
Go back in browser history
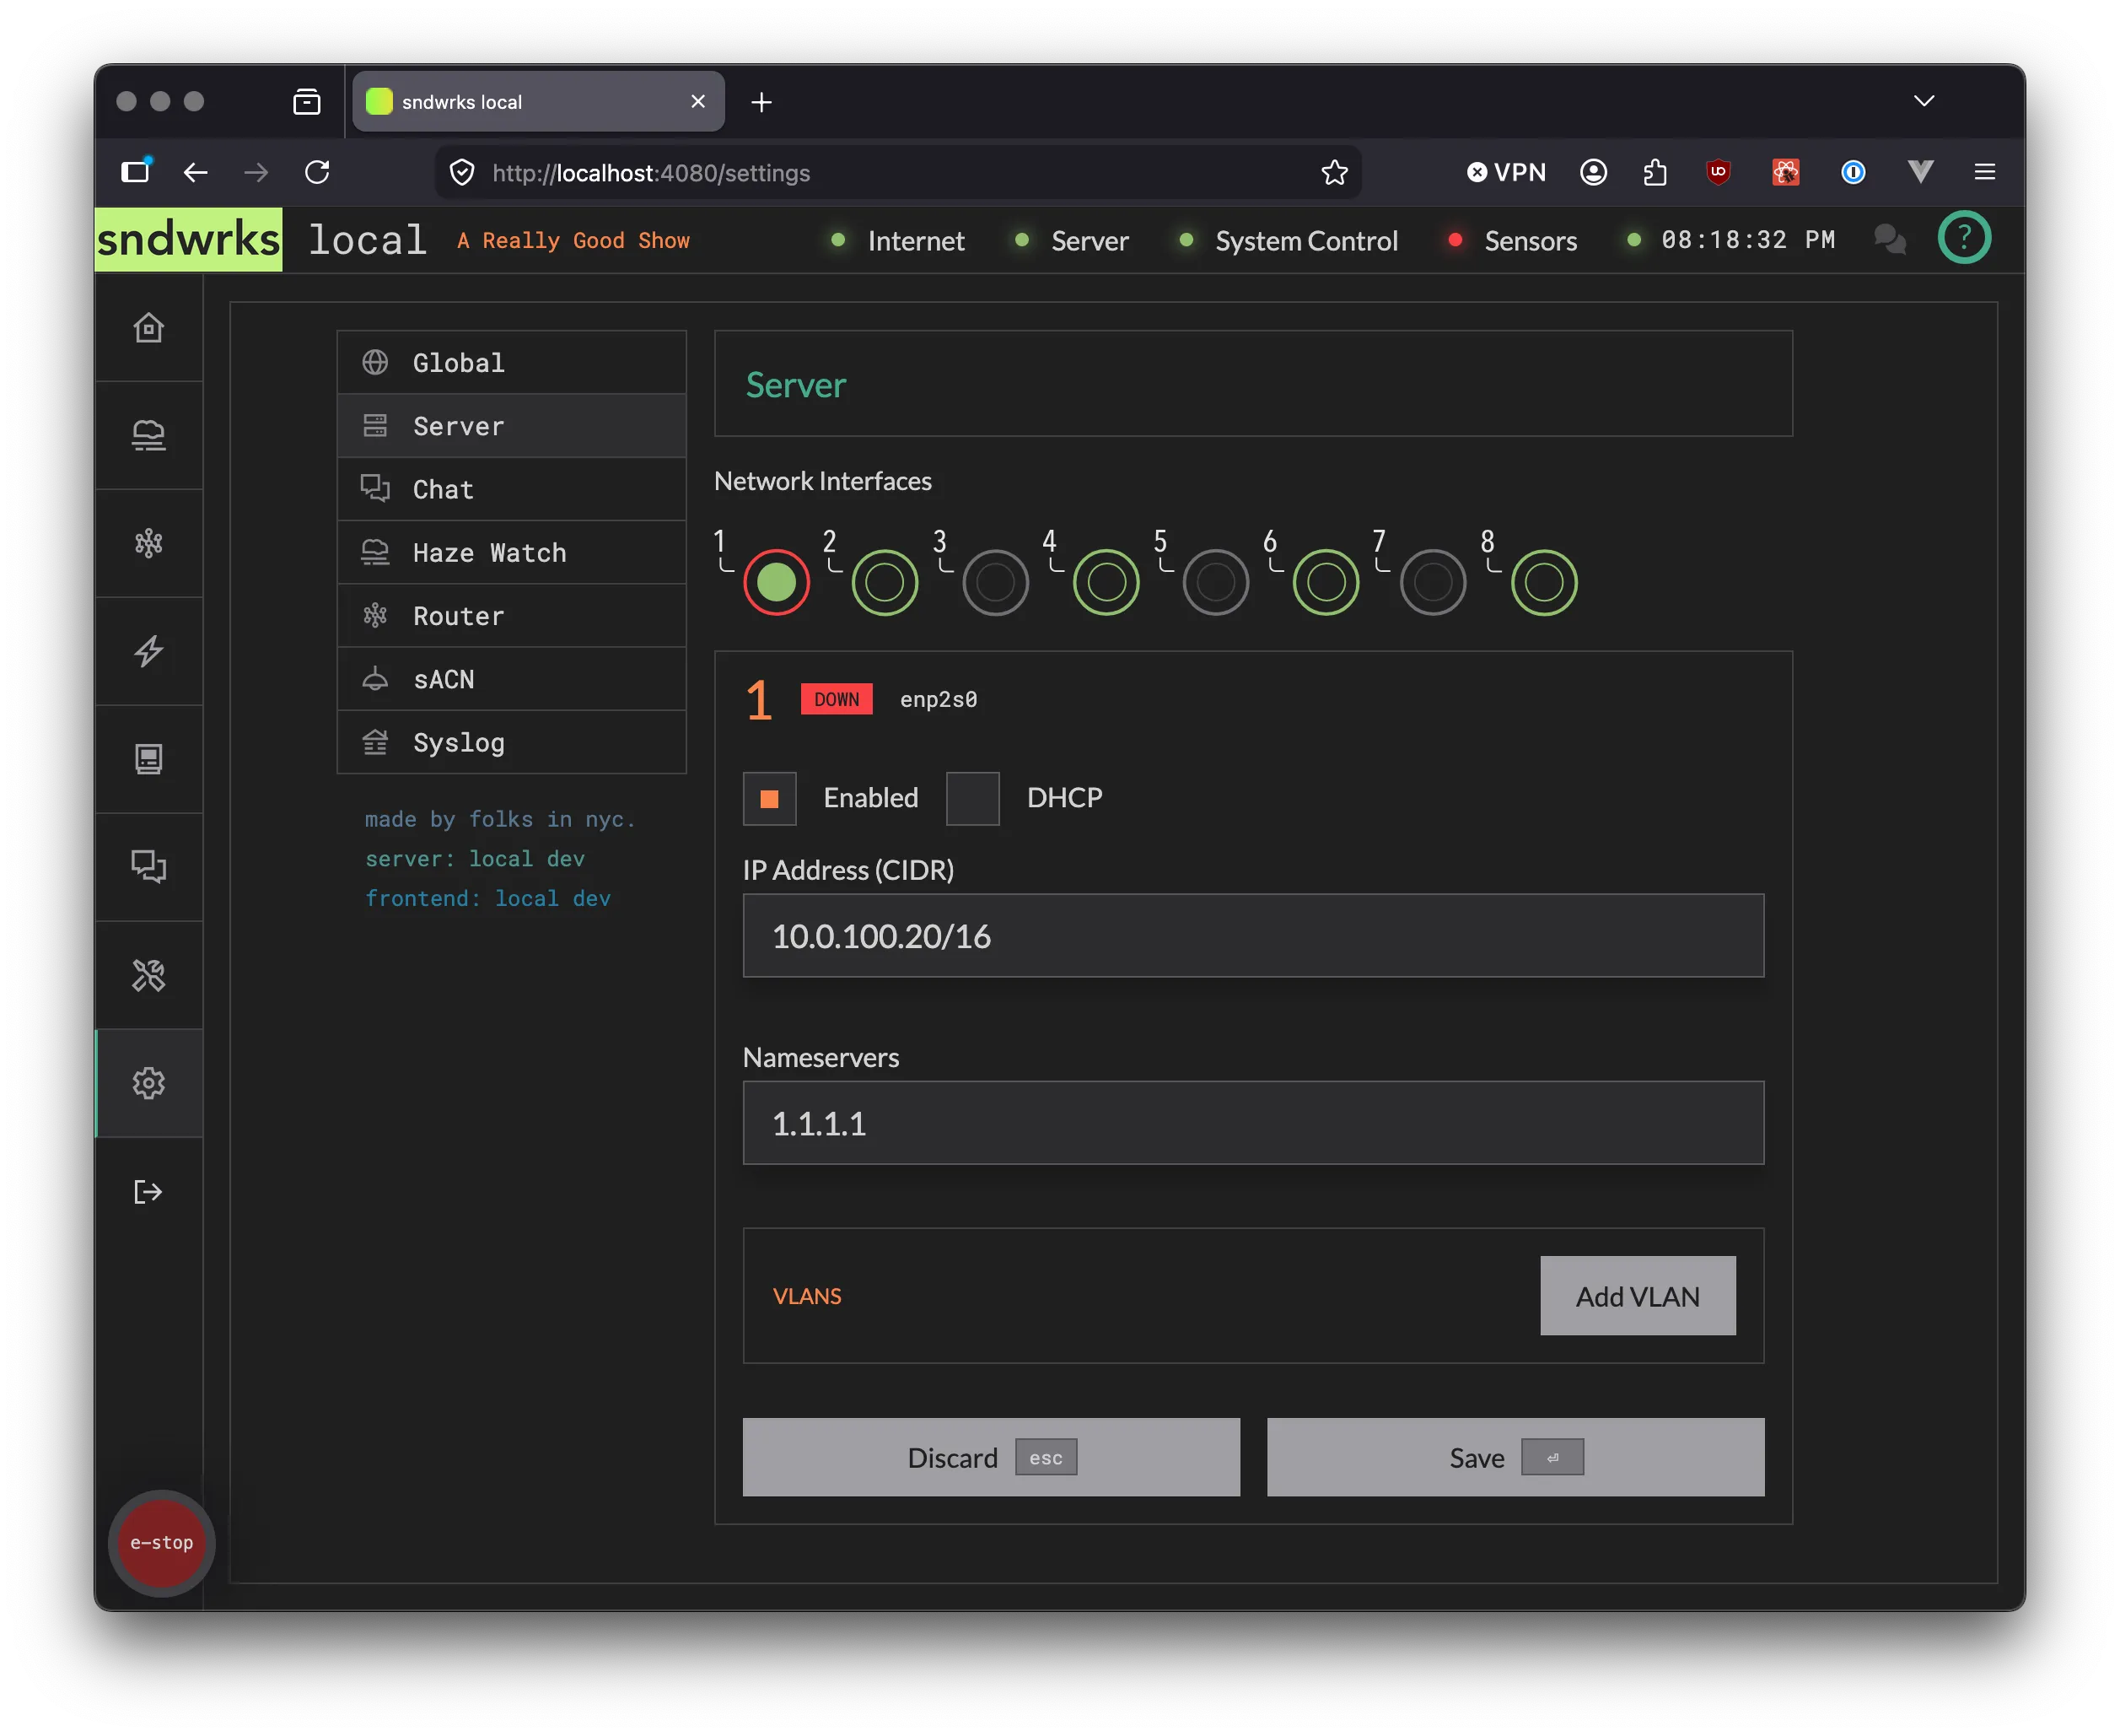[x=196, y=173]
